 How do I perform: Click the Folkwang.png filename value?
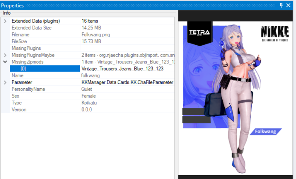[x=96, y=35]
